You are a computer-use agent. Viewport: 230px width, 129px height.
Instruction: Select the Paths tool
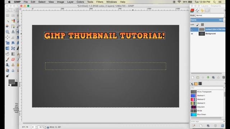[13, 26]
